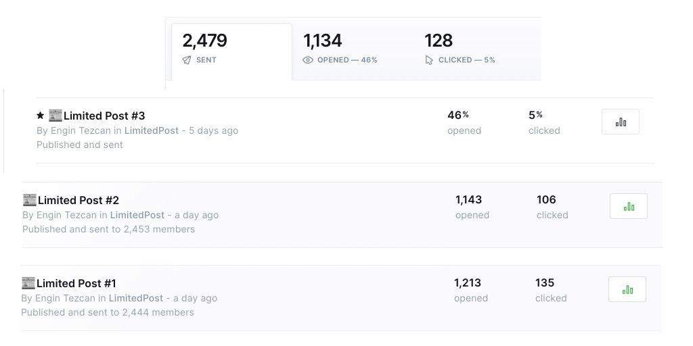Click the cursor icon beside Clicked
The image size is (693, 346).
(x=428, y=60)
